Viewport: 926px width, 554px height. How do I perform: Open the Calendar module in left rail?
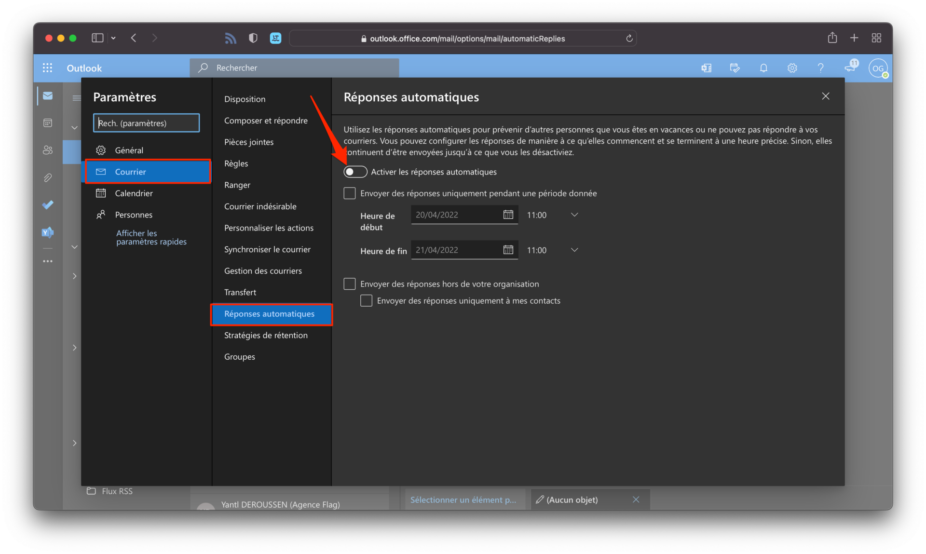click(48, 123)
